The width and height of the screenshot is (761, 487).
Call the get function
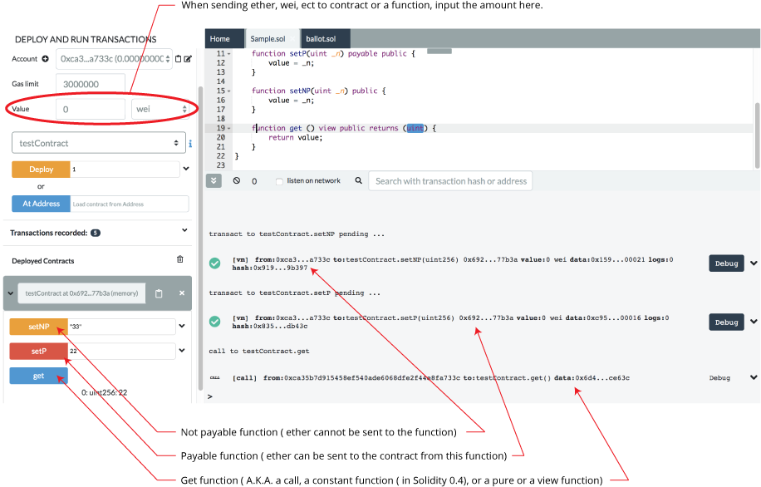coord(39,376)
